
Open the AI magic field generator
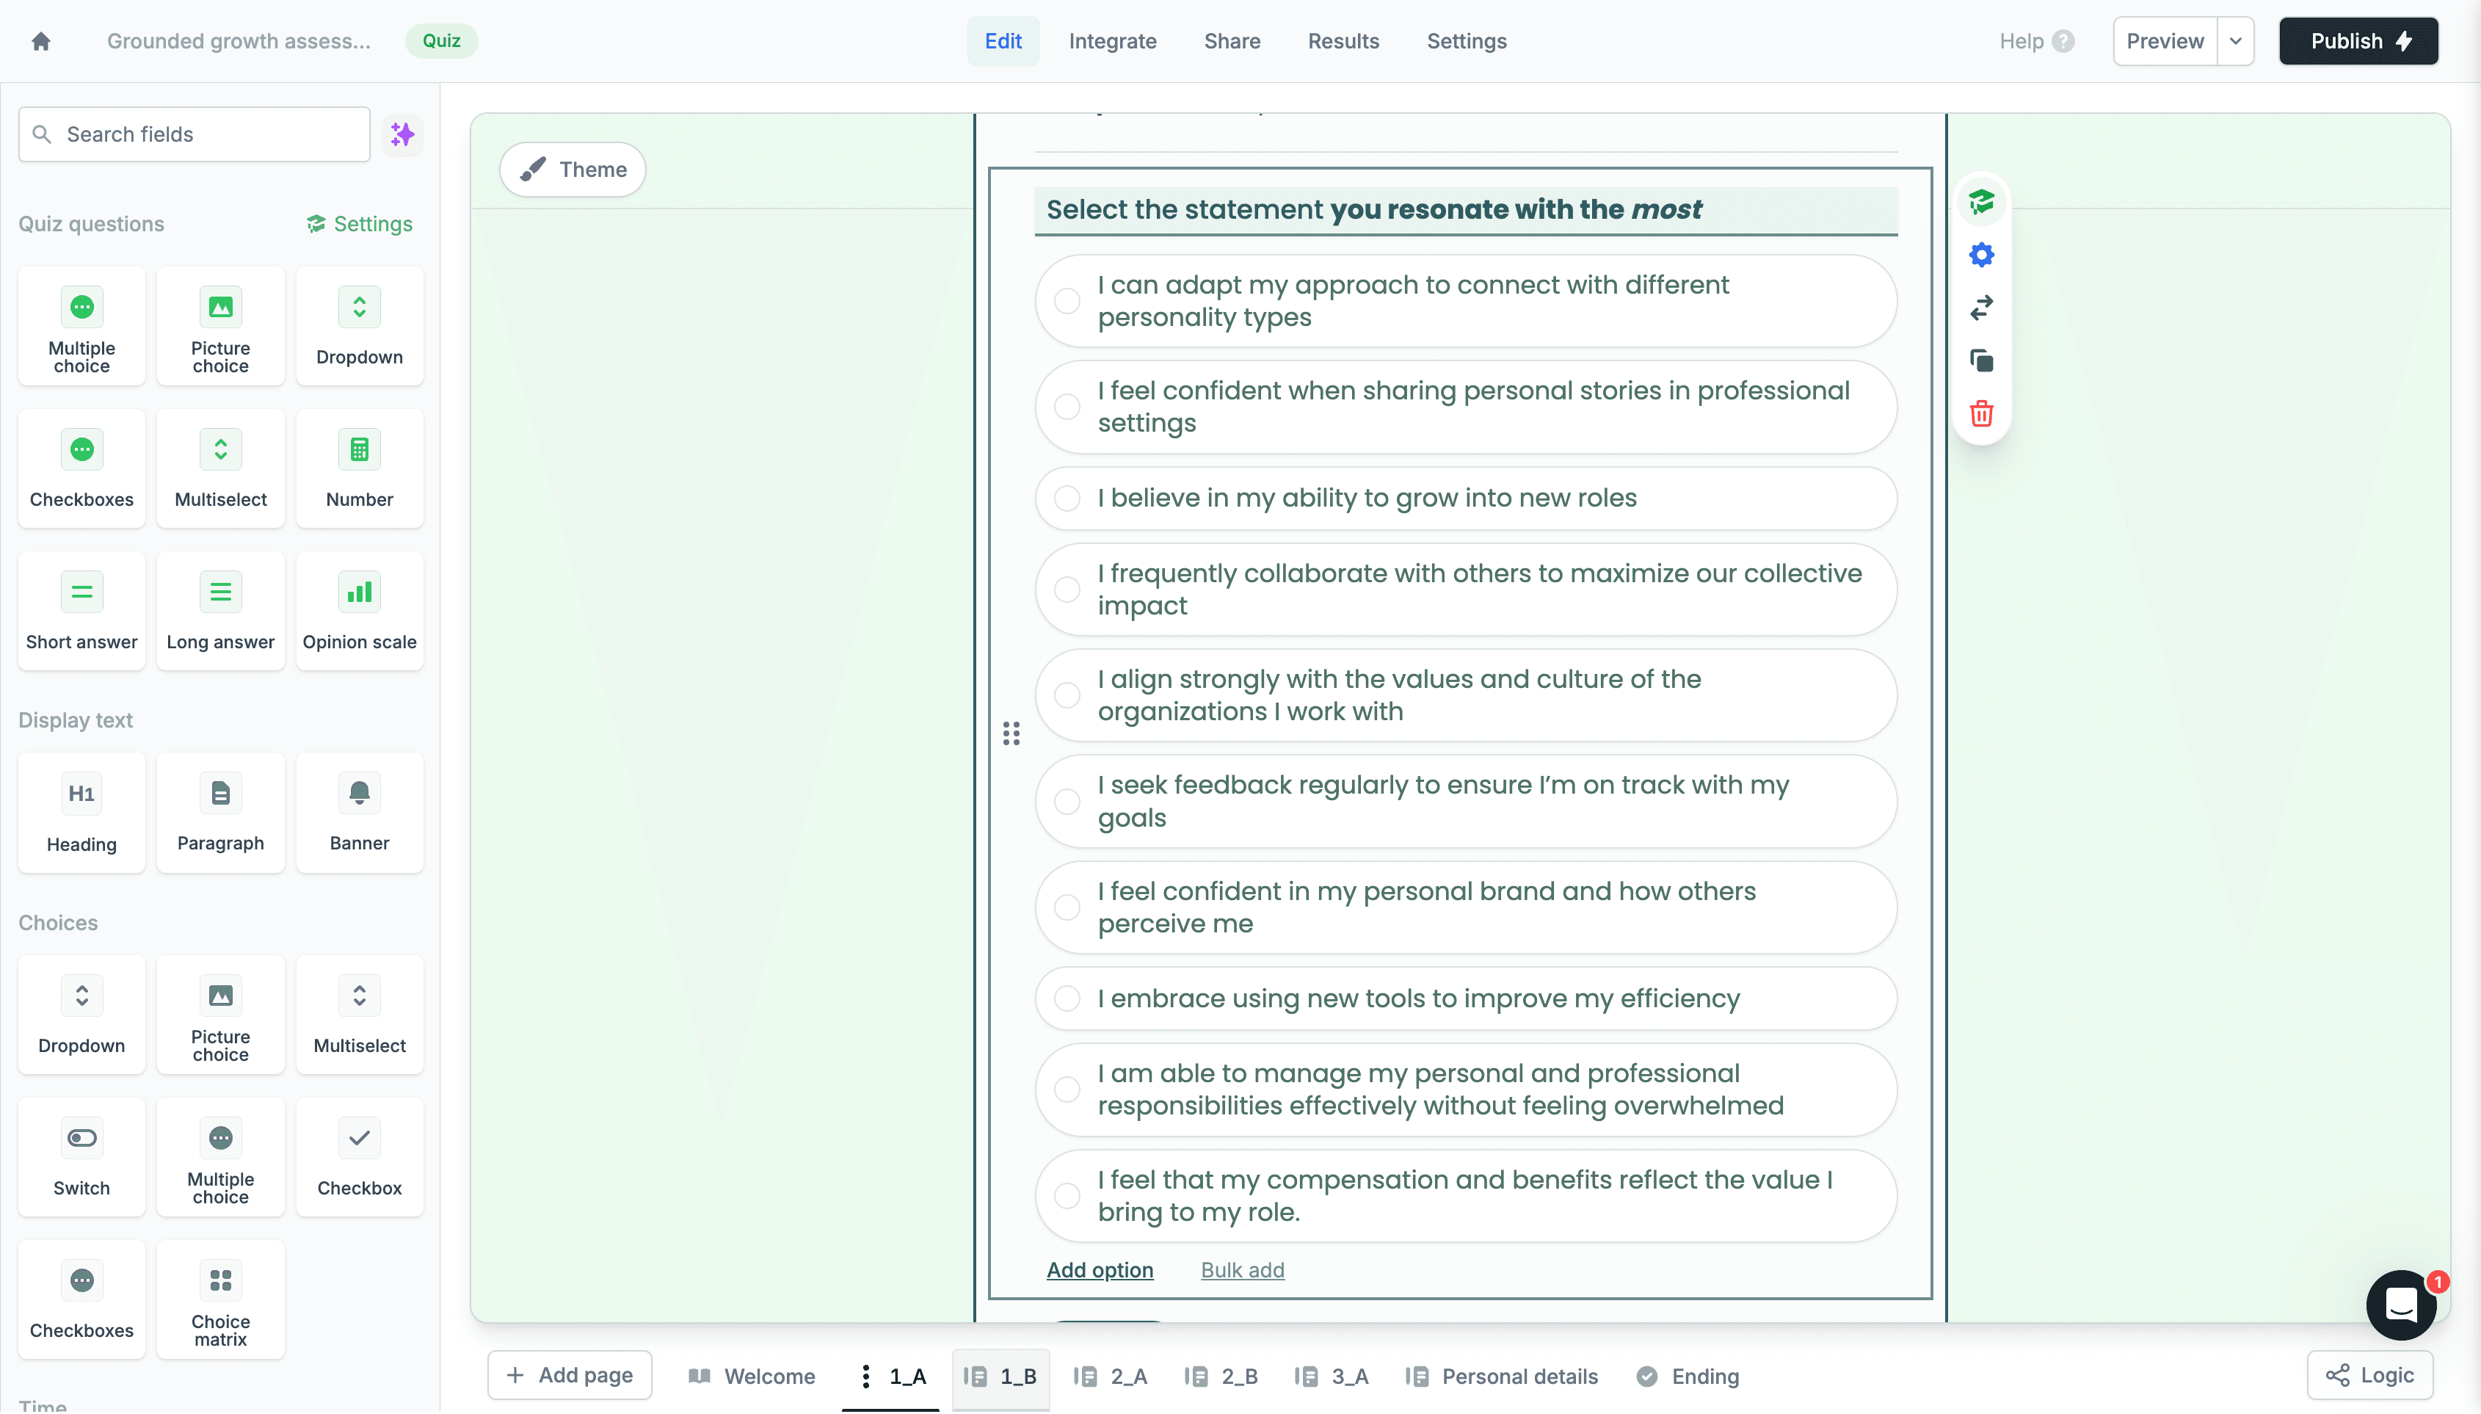tap(402, 134)
